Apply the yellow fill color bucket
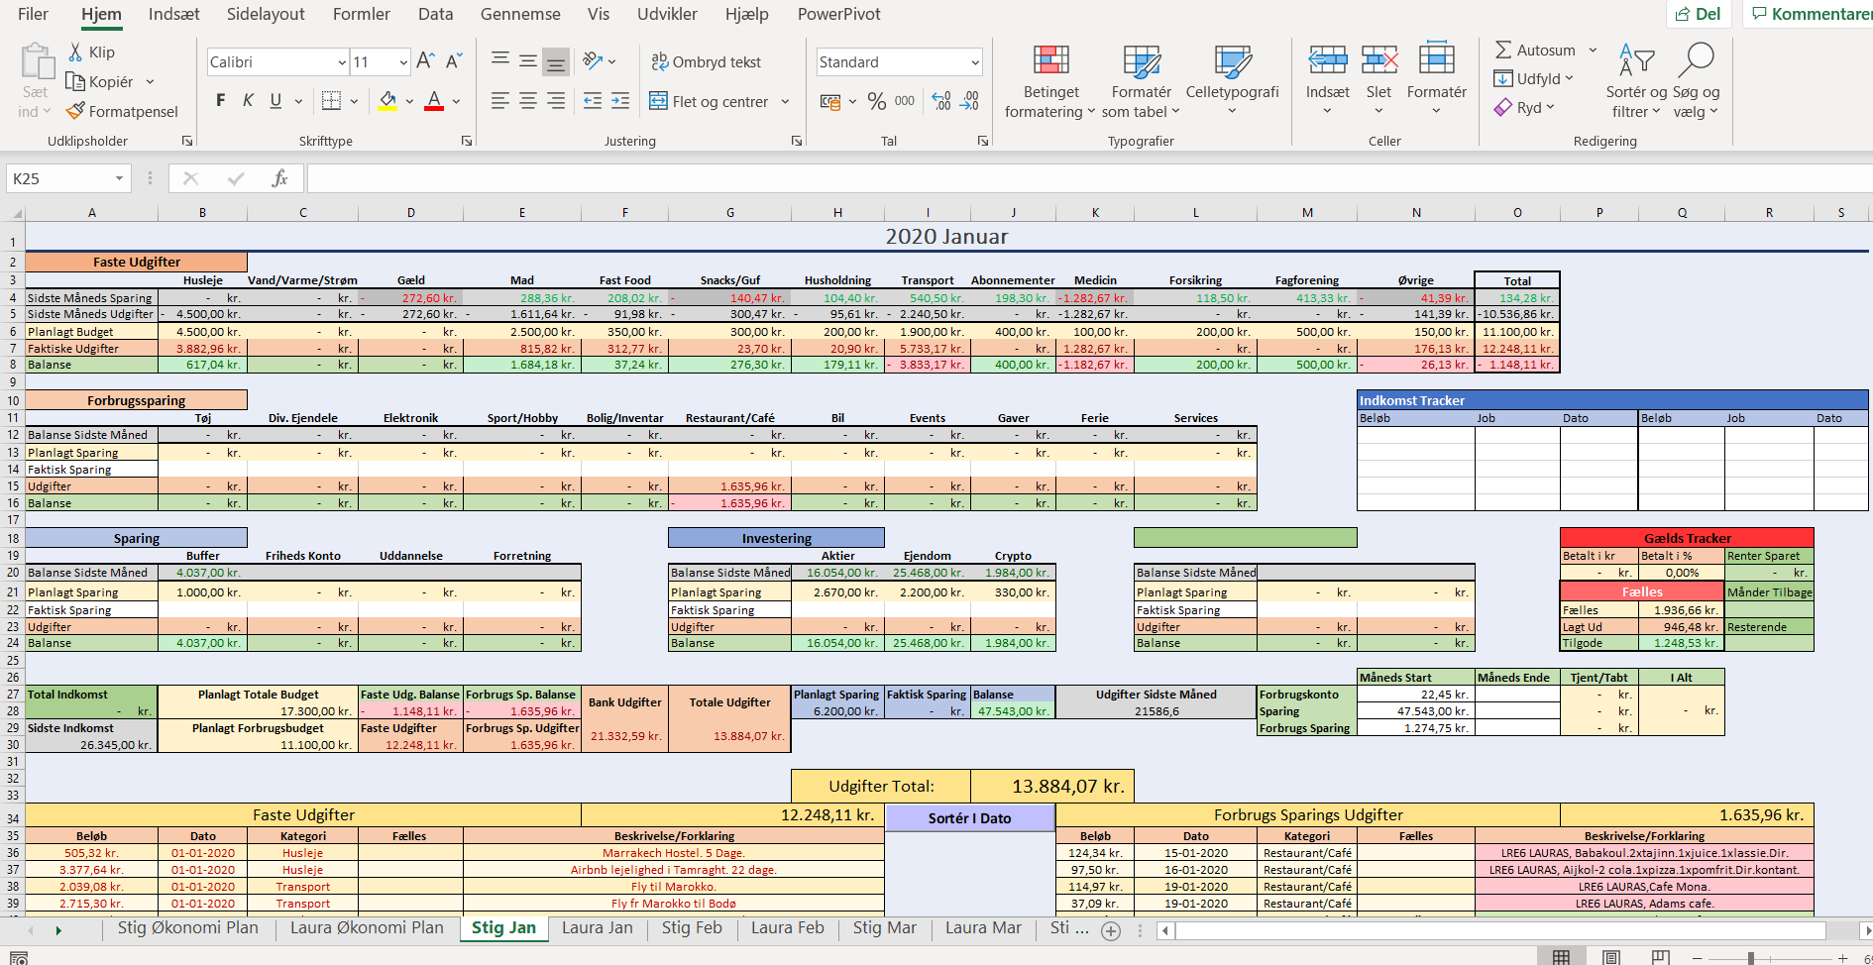The image size is (1873, 965). (387, 100)
